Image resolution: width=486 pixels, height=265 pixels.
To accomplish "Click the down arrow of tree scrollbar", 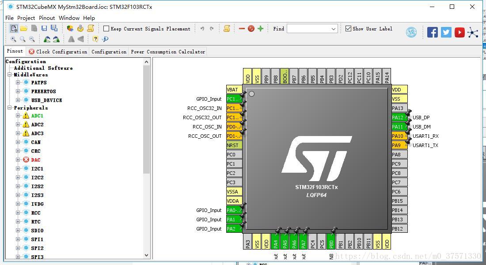I will 147,255.
